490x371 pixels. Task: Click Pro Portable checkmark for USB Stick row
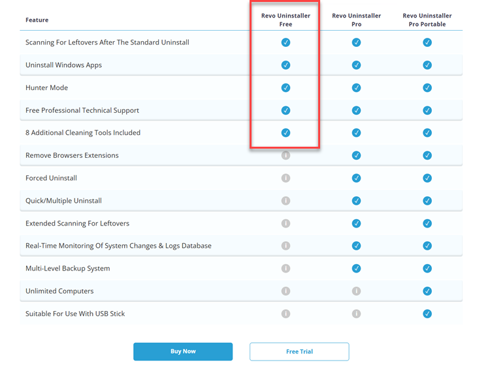tap(427, 314)
